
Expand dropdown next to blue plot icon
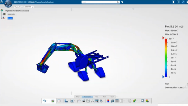point(69,101)
